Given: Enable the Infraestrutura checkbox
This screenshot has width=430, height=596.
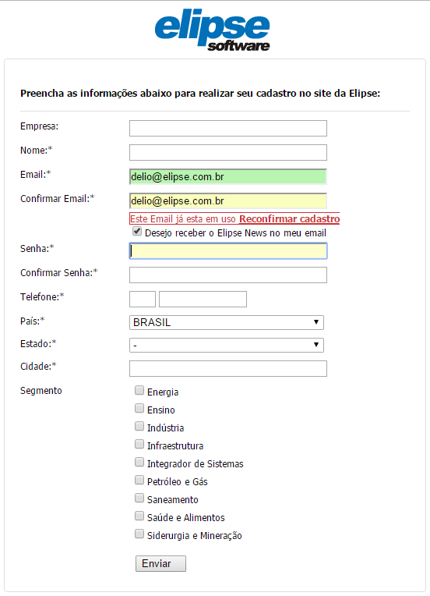Looking at the screenshot, I should [139, 444].
